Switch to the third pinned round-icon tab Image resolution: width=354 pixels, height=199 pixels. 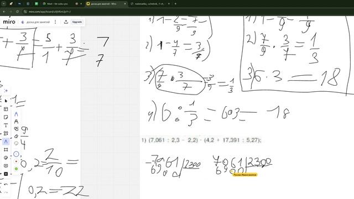pyautogui.click(x=28, y=4)
